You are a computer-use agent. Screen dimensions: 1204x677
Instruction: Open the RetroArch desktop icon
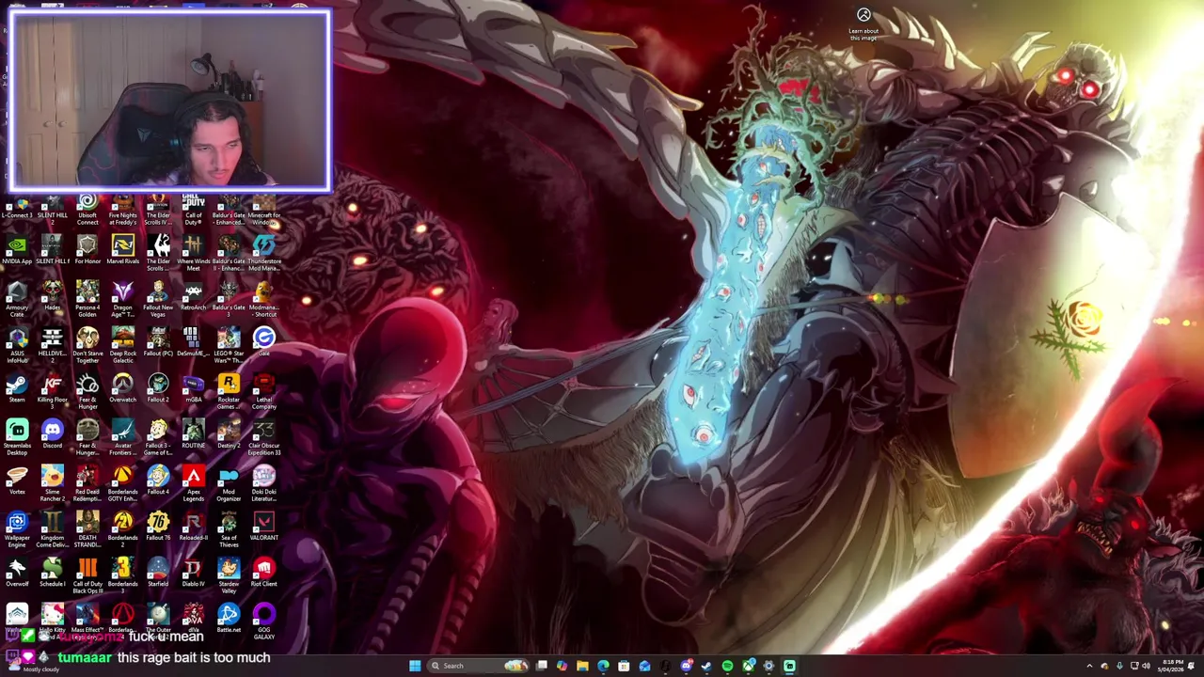193,297
